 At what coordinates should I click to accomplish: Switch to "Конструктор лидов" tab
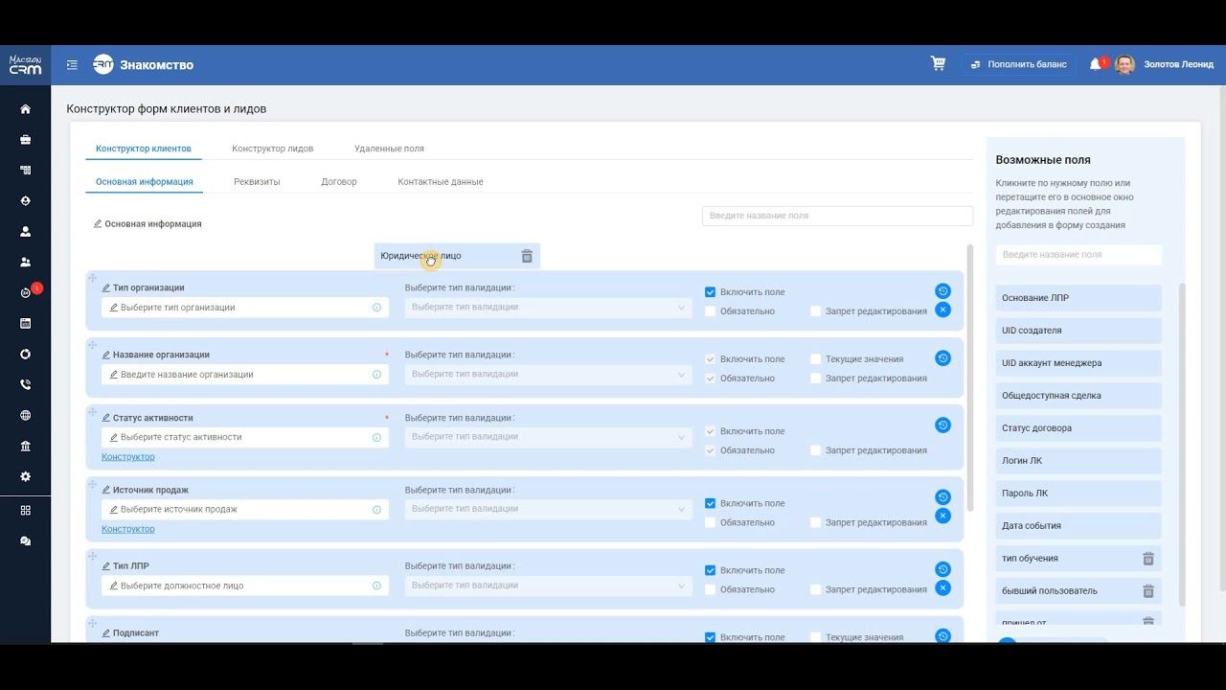272,149
